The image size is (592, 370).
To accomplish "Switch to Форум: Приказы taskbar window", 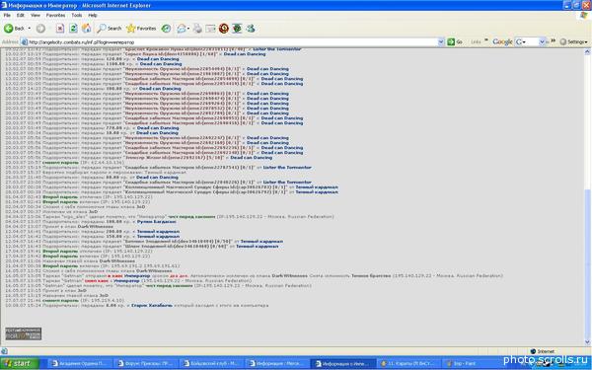I will (x=146, y=363).
